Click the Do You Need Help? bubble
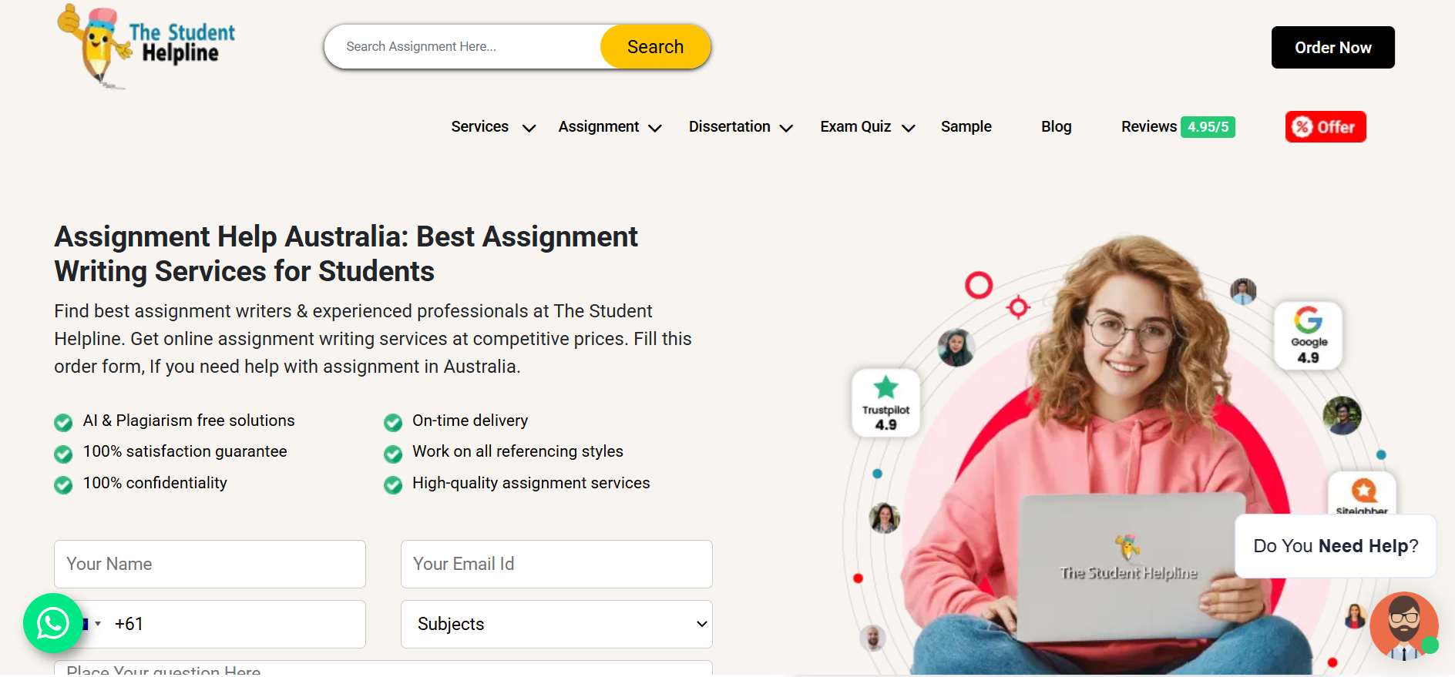The height and width of the screenshot is (677, 1455). (x=1336, y=546)
